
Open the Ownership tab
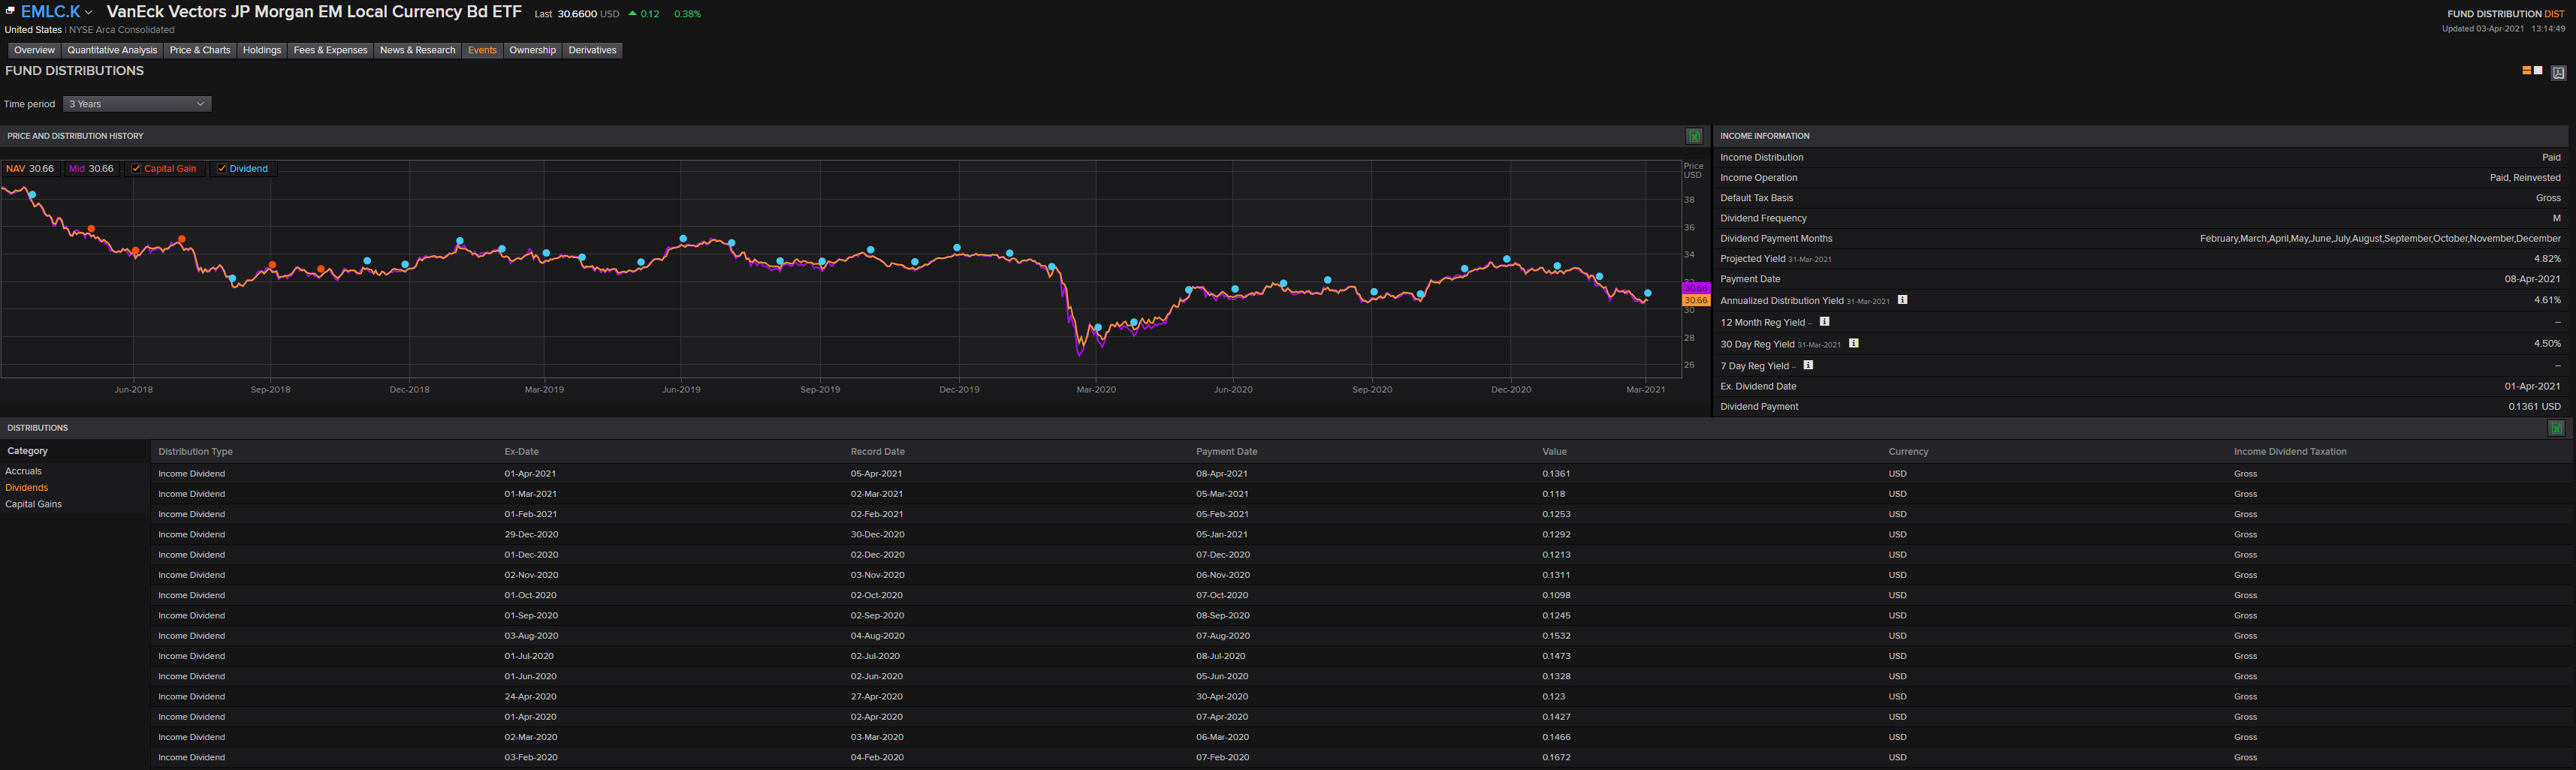(532, 50)
